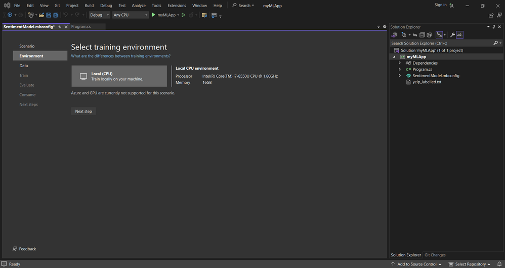Click the account icon beside Sign in

(x=451, y=6)
